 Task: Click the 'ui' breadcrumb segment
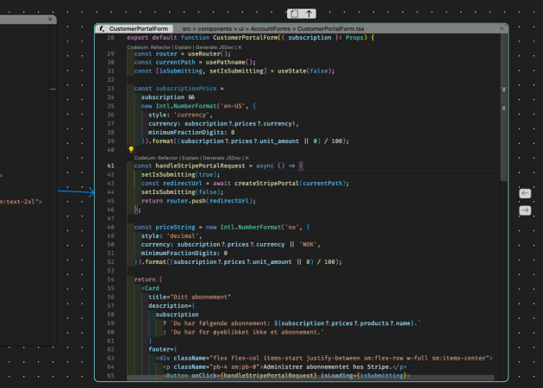pyautogui.click(x=241, y=28)
